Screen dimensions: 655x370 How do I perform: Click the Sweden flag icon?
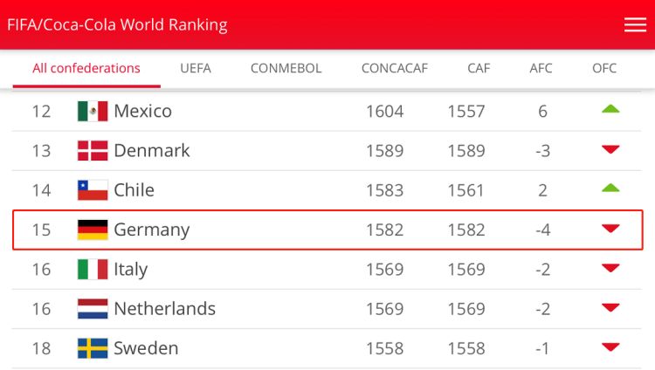coord(93,348)
